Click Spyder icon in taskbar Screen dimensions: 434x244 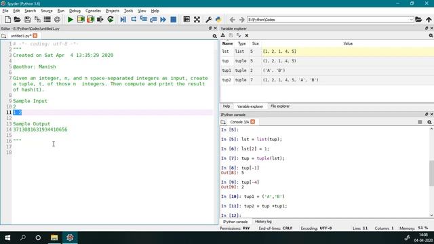[x=70, y=238]
